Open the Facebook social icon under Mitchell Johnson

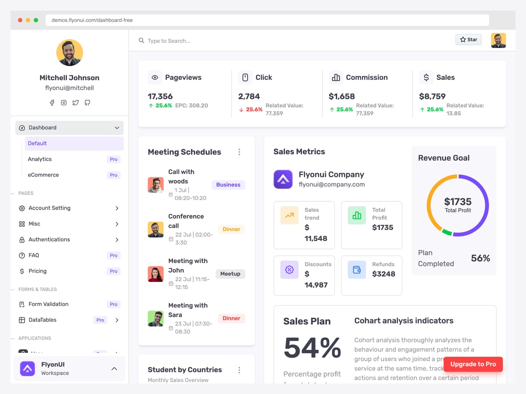coord(52,102)
